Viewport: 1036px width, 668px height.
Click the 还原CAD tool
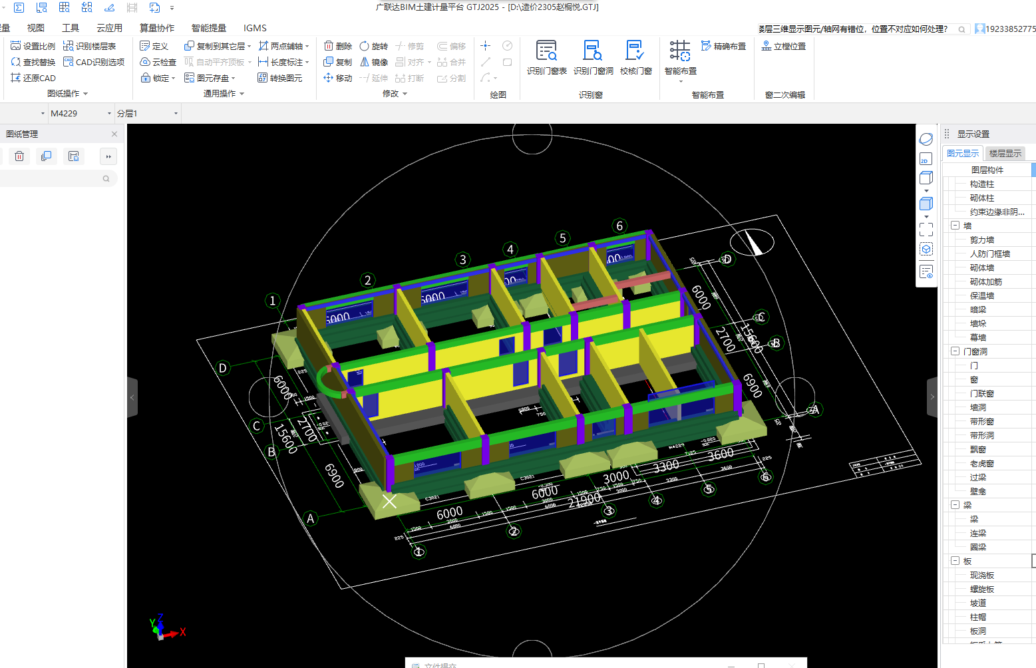pyautogui.click(x=33, y=78)
